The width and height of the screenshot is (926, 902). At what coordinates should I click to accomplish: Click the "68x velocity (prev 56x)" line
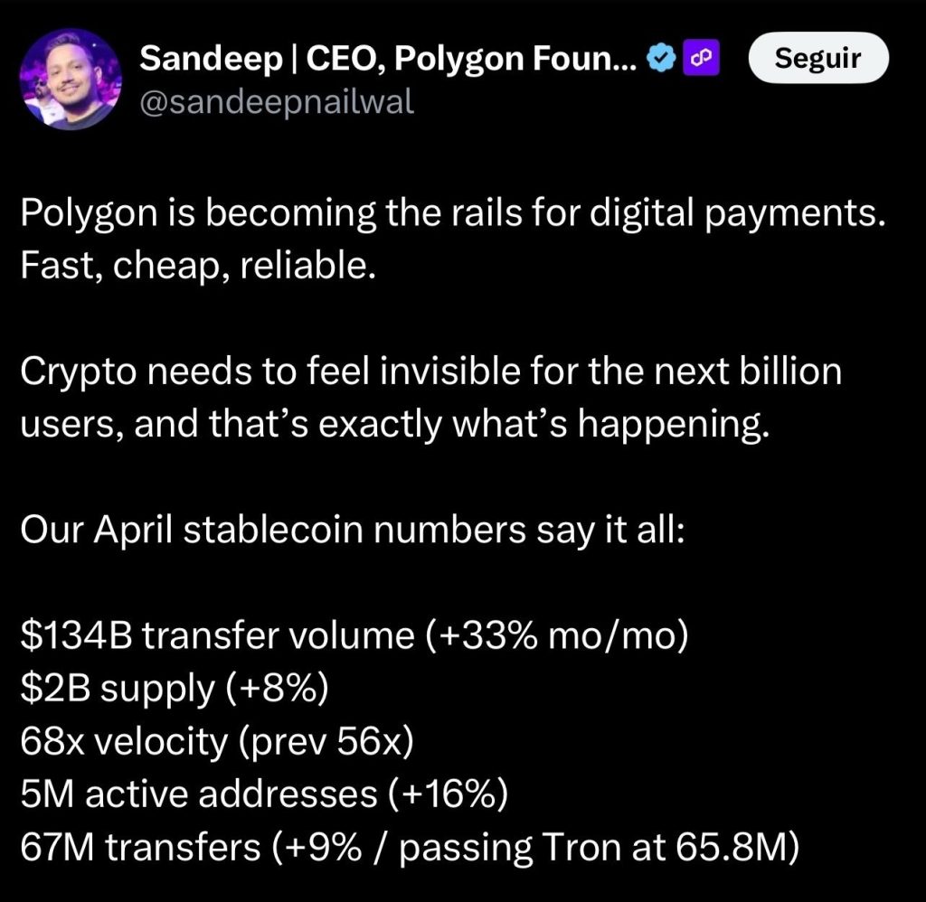coord(216,741)
